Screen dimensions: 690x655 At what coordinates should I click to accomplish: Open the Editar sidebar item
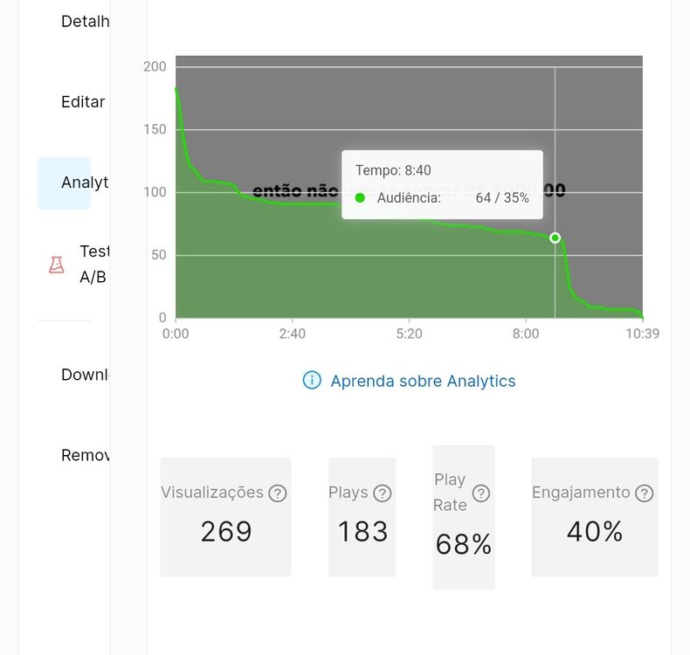pyautogui.click(x=83, y=101)
